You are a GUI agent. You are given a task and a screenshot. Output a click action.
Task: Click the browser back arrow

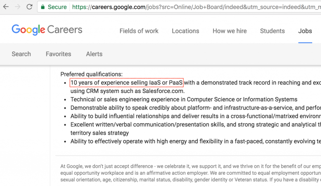[6, 7]
